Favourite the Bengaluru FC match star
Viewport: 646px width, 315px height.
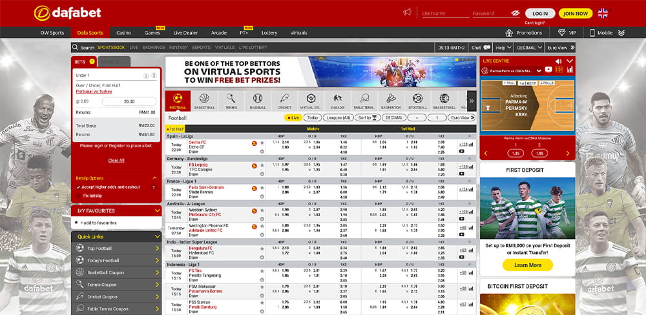click(262, 249)
